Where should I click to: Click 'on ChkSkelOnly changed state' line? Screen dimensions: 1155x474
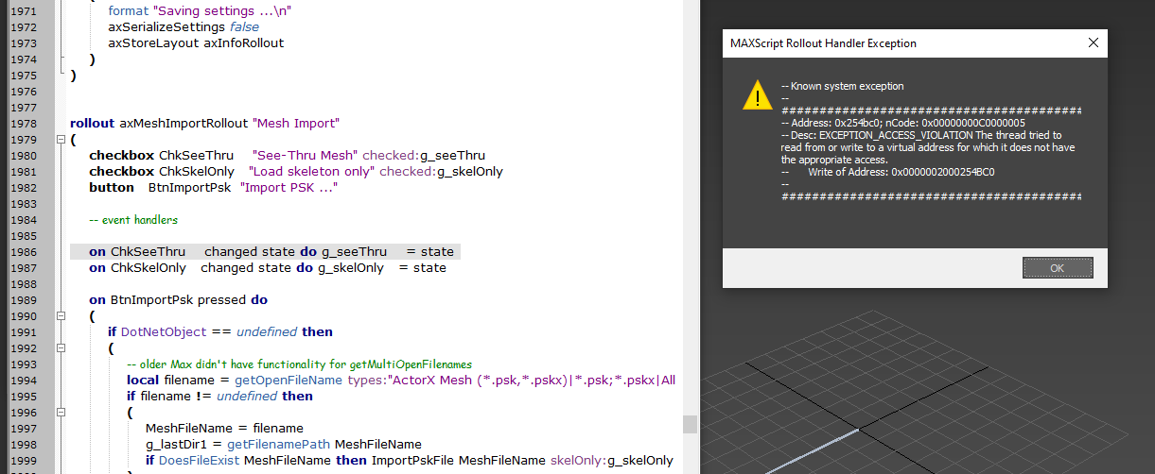[268, 268]
